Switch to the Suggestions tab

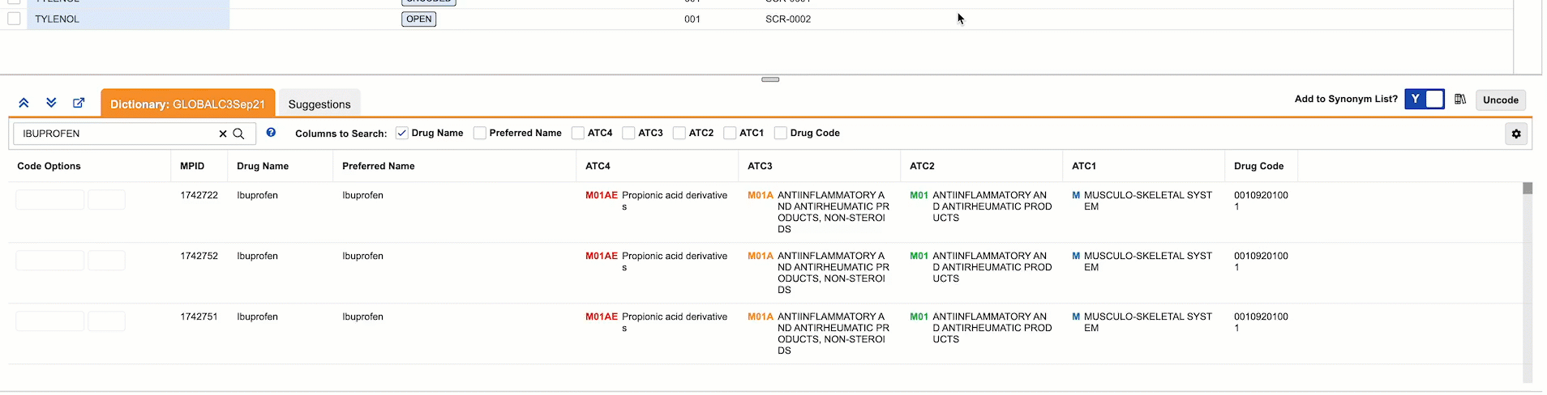tap(319, 104)
